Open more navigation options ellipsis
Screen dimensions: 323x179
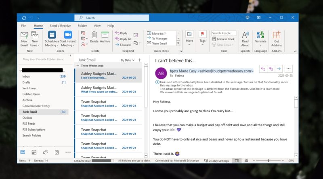click(68, 152)
